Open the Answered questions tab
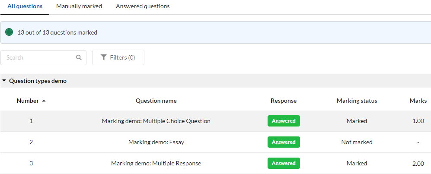431x174 pixels. click(143, 6)
